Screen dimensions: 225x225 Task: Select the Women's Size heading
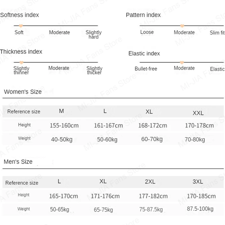point(23,92)
